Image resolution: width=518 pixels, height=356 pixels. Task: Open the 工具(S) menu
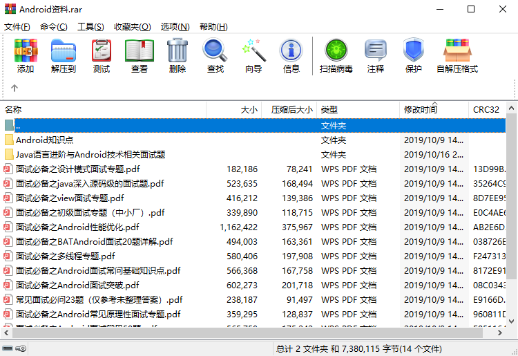[90, 27]
